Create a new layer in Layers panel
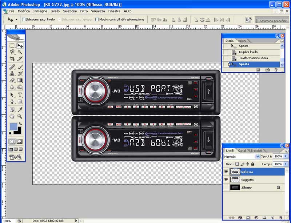This screenshot has height=223, width=291. tap(272, 218)
